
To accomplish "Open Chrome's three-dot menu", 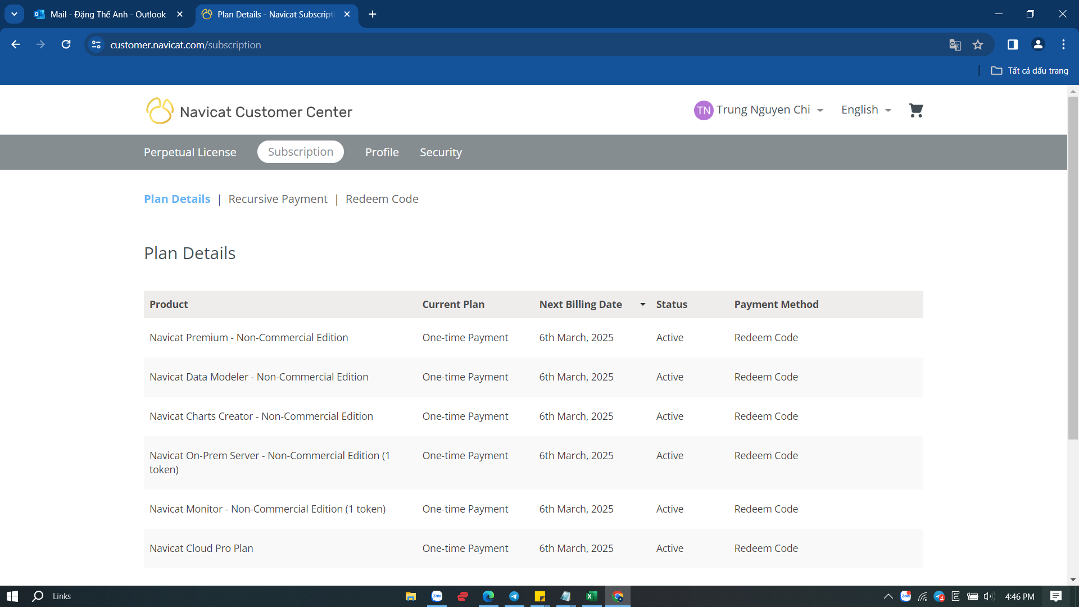I will pos(1063,44).
